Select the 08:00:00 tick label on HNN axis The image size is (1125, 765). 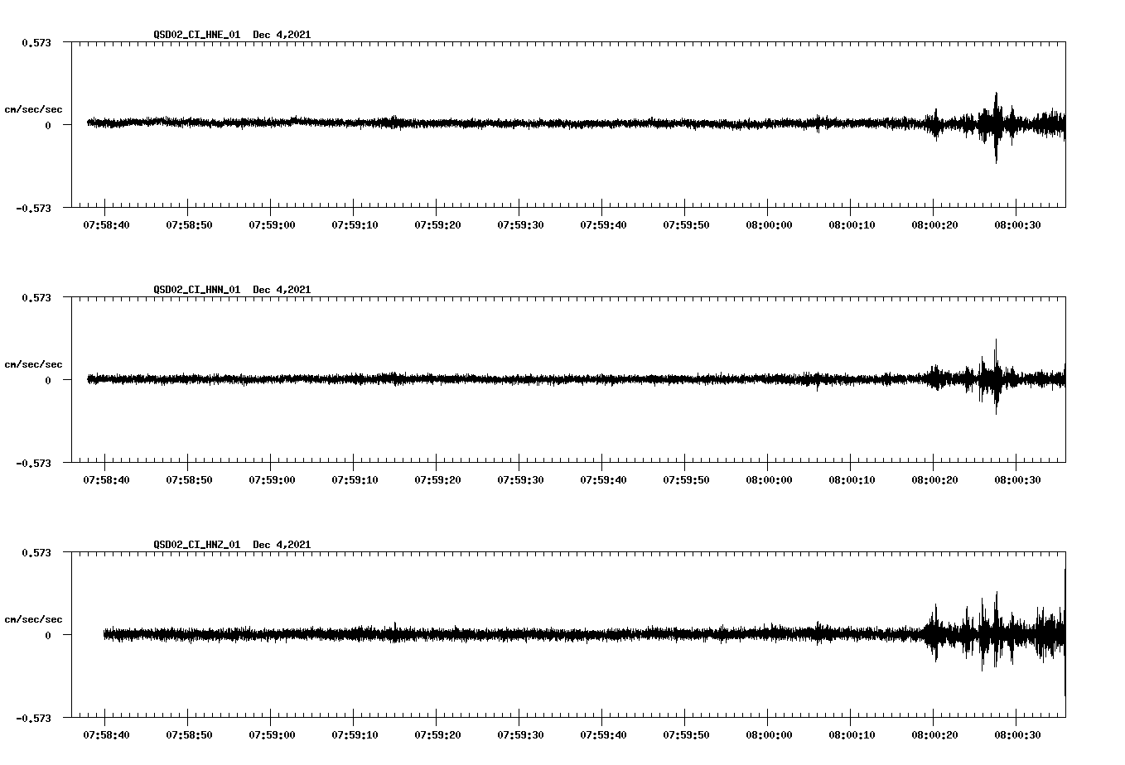(769, 480)
